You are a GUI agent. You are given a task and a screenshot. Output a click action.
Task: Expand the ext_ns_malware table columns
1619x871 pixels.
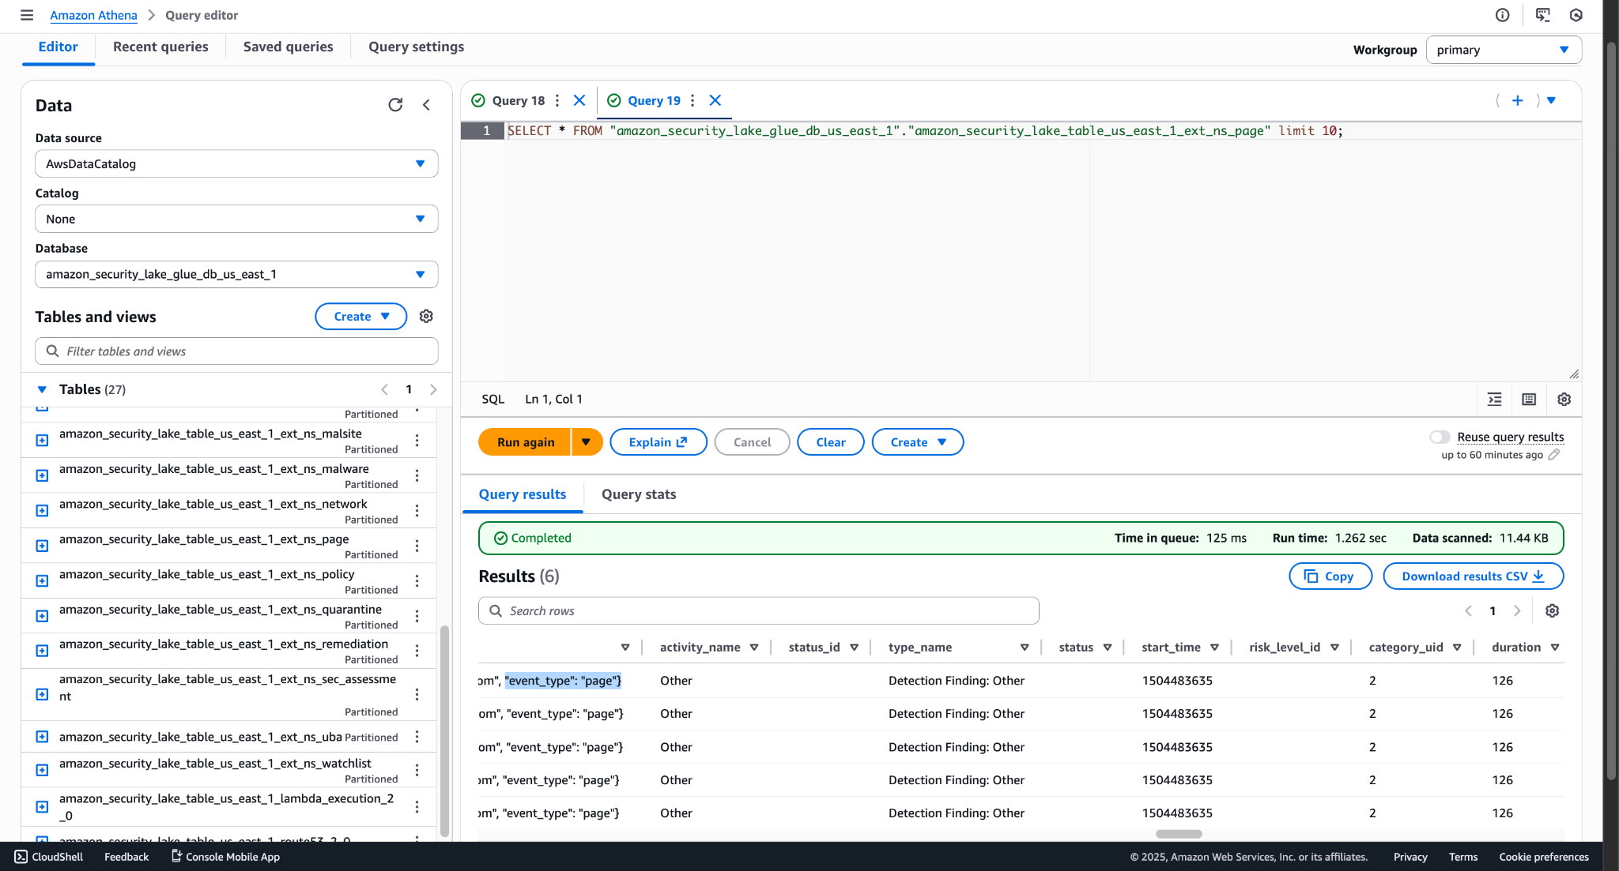(43, 475)
